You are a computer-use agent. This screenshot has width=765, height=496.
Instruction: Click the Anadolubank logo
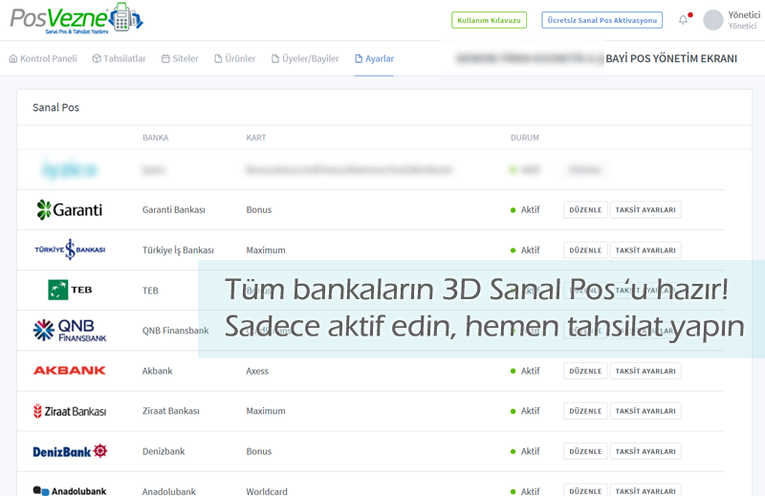point(70,490)
